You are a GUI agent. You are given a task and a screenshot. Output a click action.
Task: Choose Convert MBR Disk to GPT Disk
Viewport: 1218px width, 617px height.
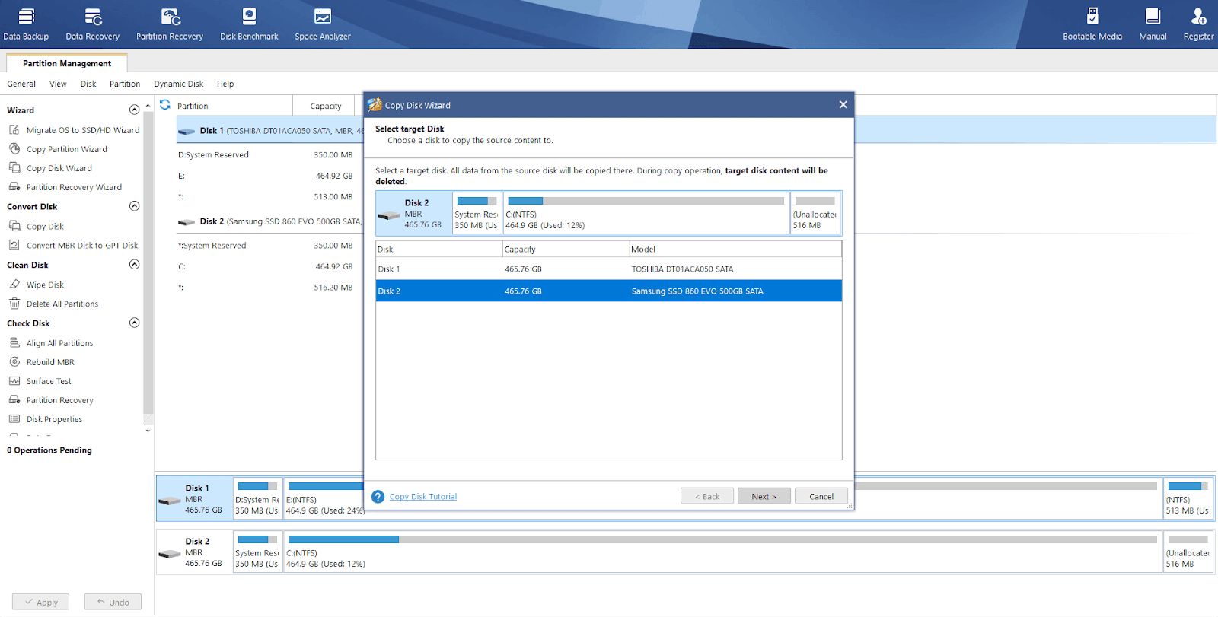[73, 246]
